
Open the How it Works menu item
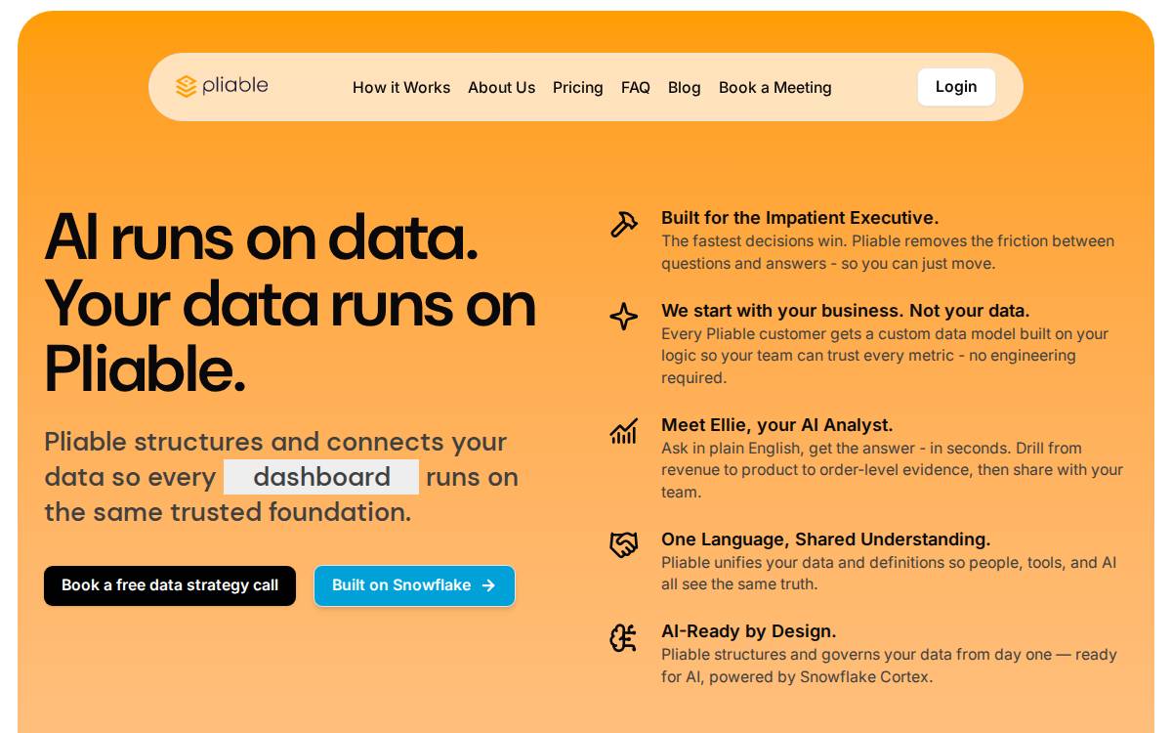coord(401,87)
